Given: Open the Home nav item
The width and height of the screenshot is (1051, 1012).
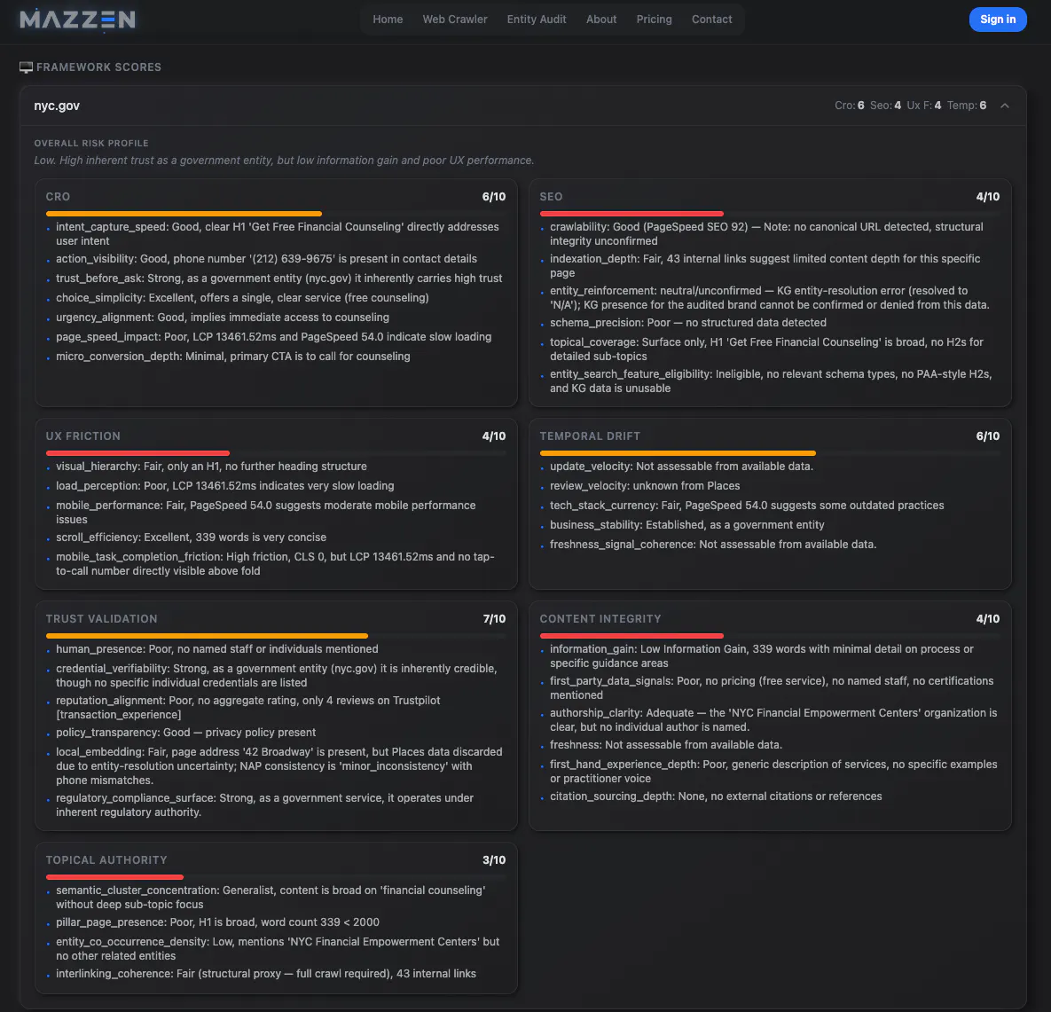Looking at the screenshot, I should (388, 20).
